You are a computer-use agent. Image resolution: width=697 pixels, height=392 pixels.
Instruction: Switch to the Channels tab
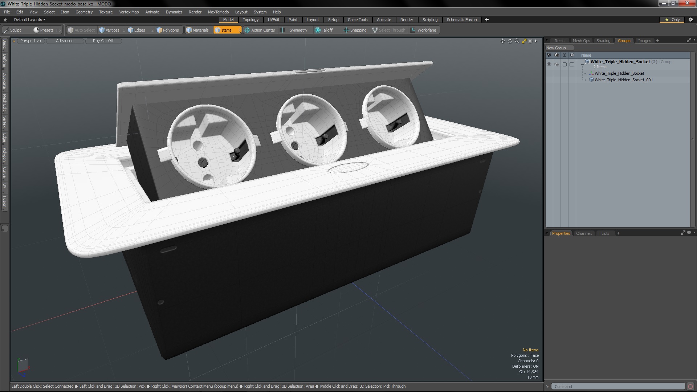584,233
